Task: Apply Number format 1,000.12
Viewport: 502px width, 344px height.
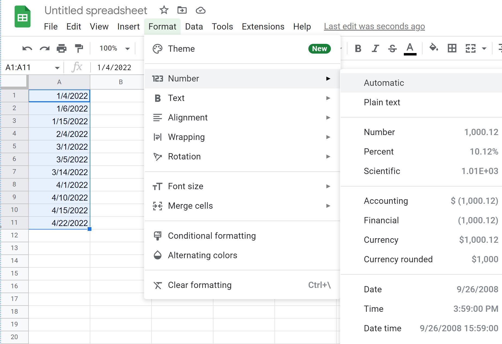Action: 421,132
